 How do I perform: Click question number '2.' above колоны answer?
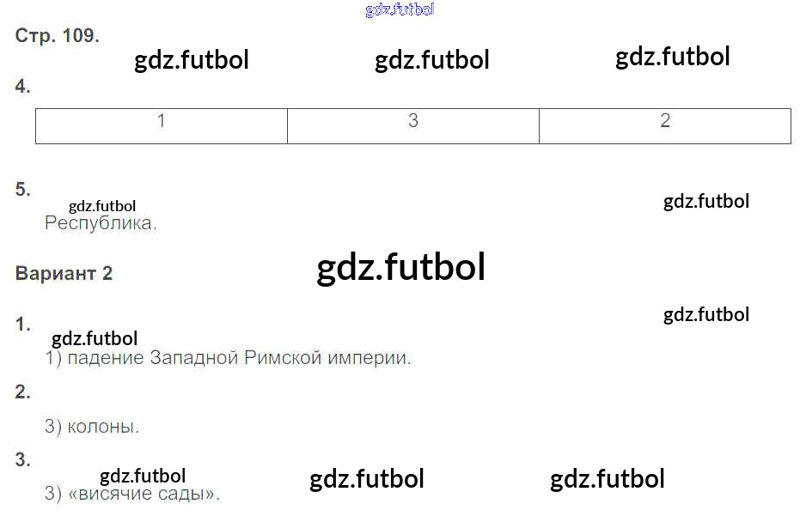click(x=23, y=392)
